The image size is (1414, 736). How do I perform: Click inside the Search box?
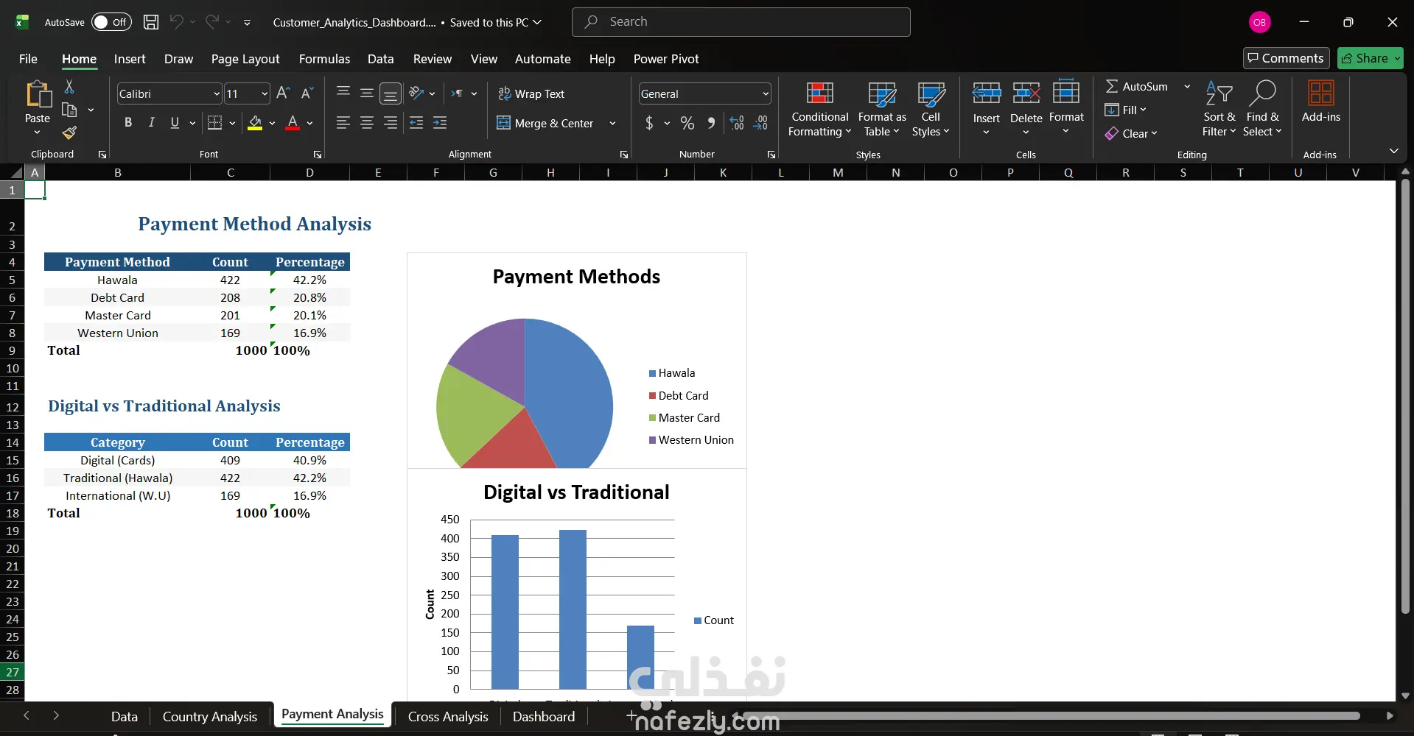point(741,22)
